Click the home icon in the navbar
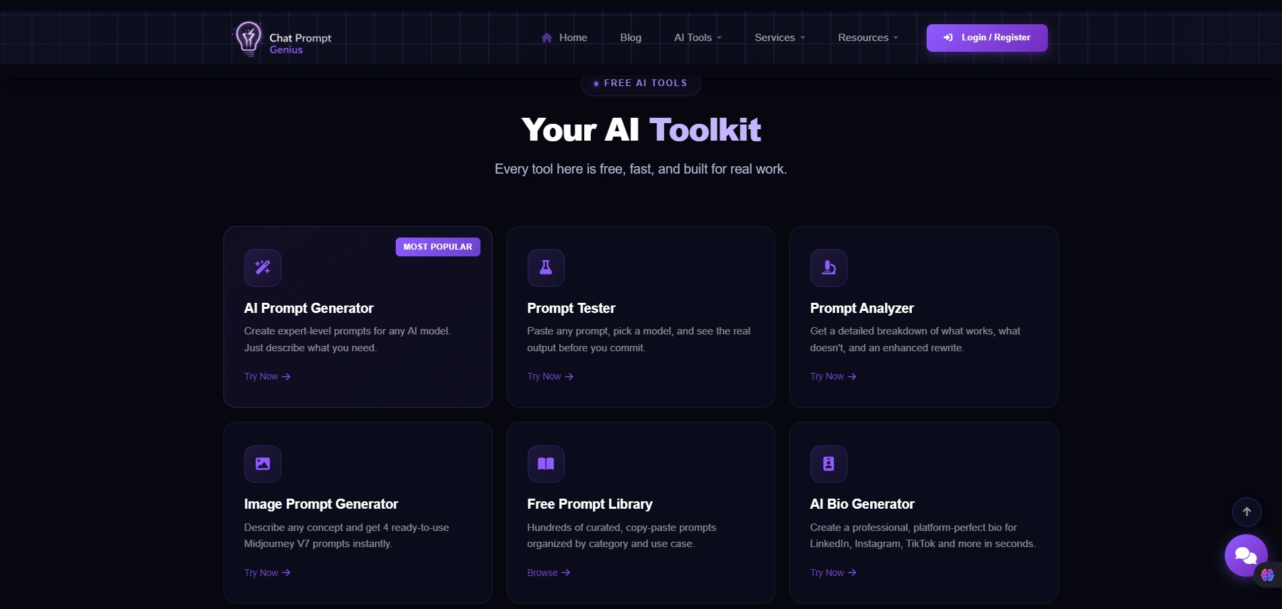Screen dimensions: 1282x609 coord(547,38)
